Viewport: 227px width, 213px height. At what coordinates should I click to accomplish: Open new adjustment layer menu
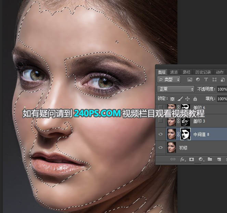point(201,159)
